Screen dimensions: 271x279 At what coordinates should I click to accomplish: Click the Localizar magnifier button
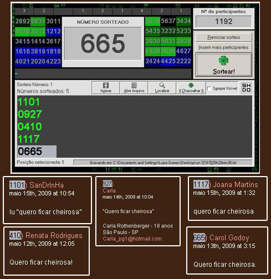tap(162, 88)
